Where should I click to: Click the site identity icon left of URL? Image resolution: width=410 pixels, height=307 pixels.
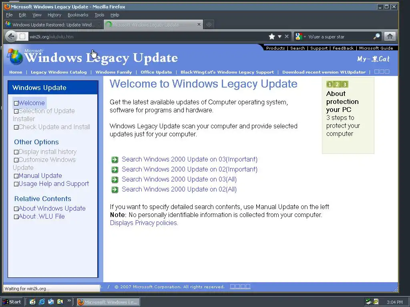22,36
